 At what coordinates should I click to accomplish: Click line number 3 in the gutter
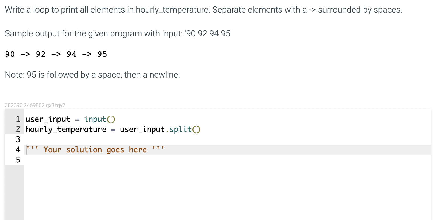18,139
